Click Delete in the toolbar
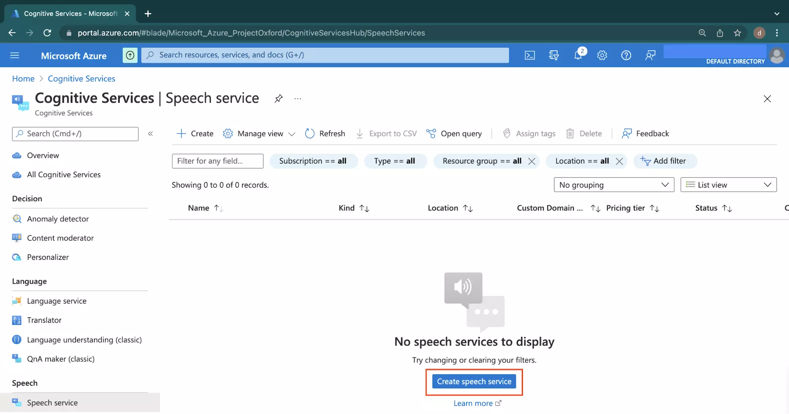The height and width of the screenshot is (414, 789). click(584, 134)
